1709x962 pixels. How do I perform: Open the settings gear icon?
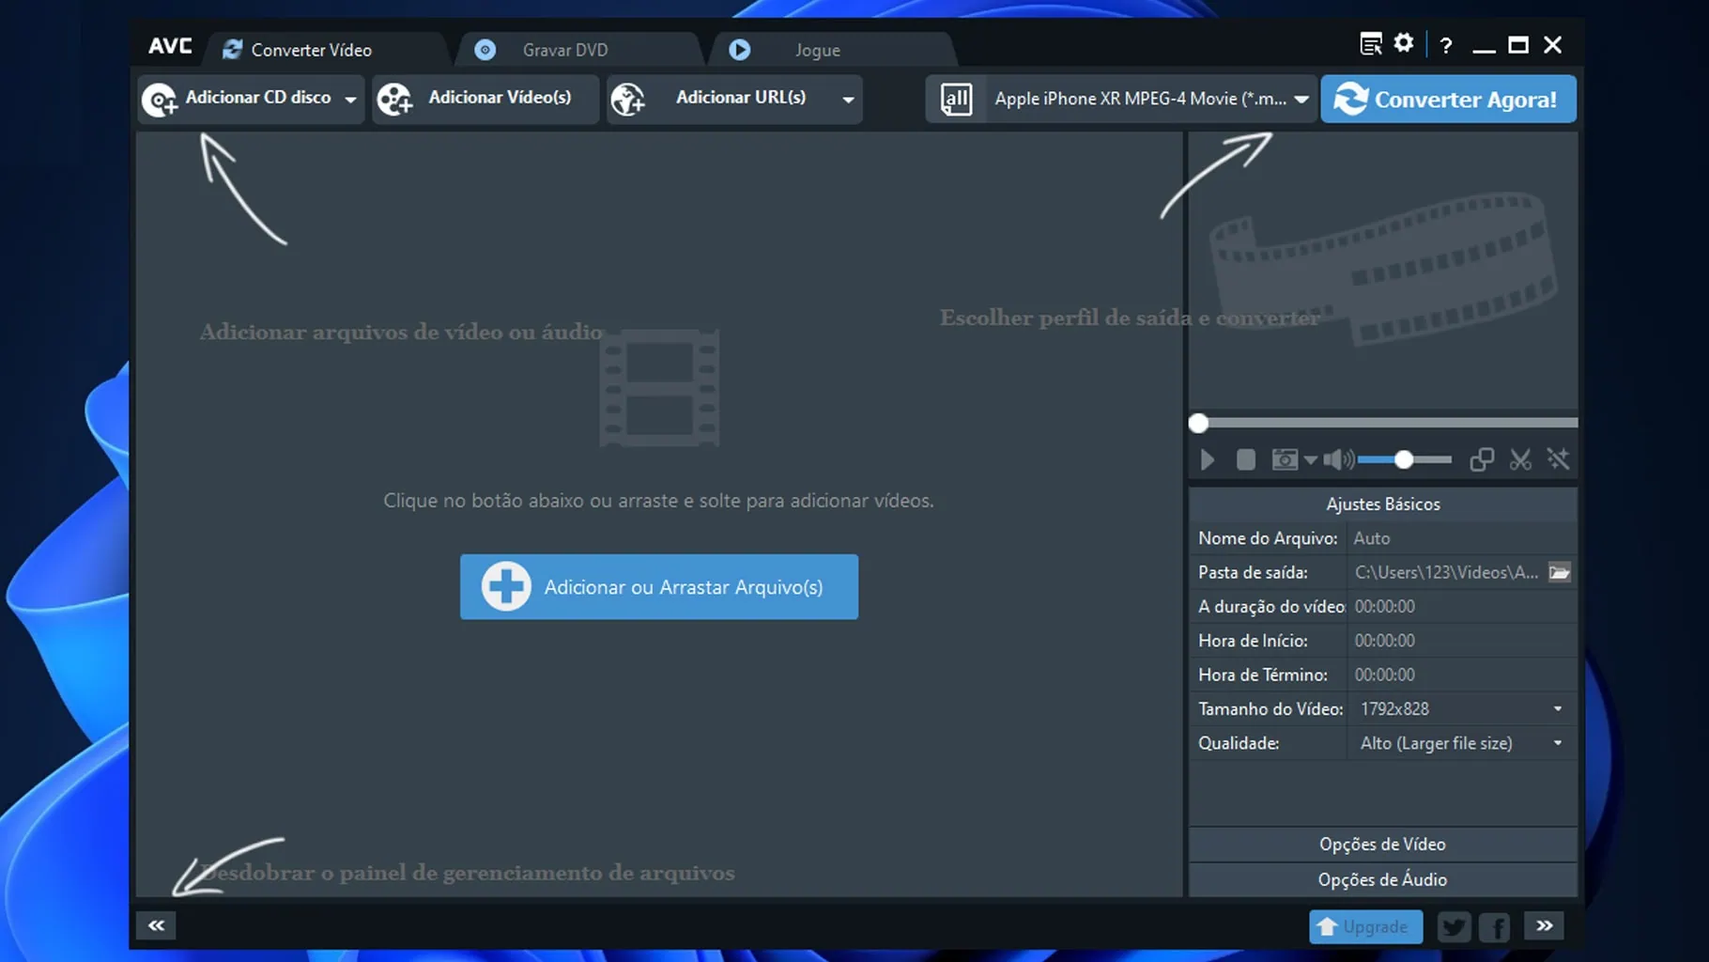pos(1404,44)
